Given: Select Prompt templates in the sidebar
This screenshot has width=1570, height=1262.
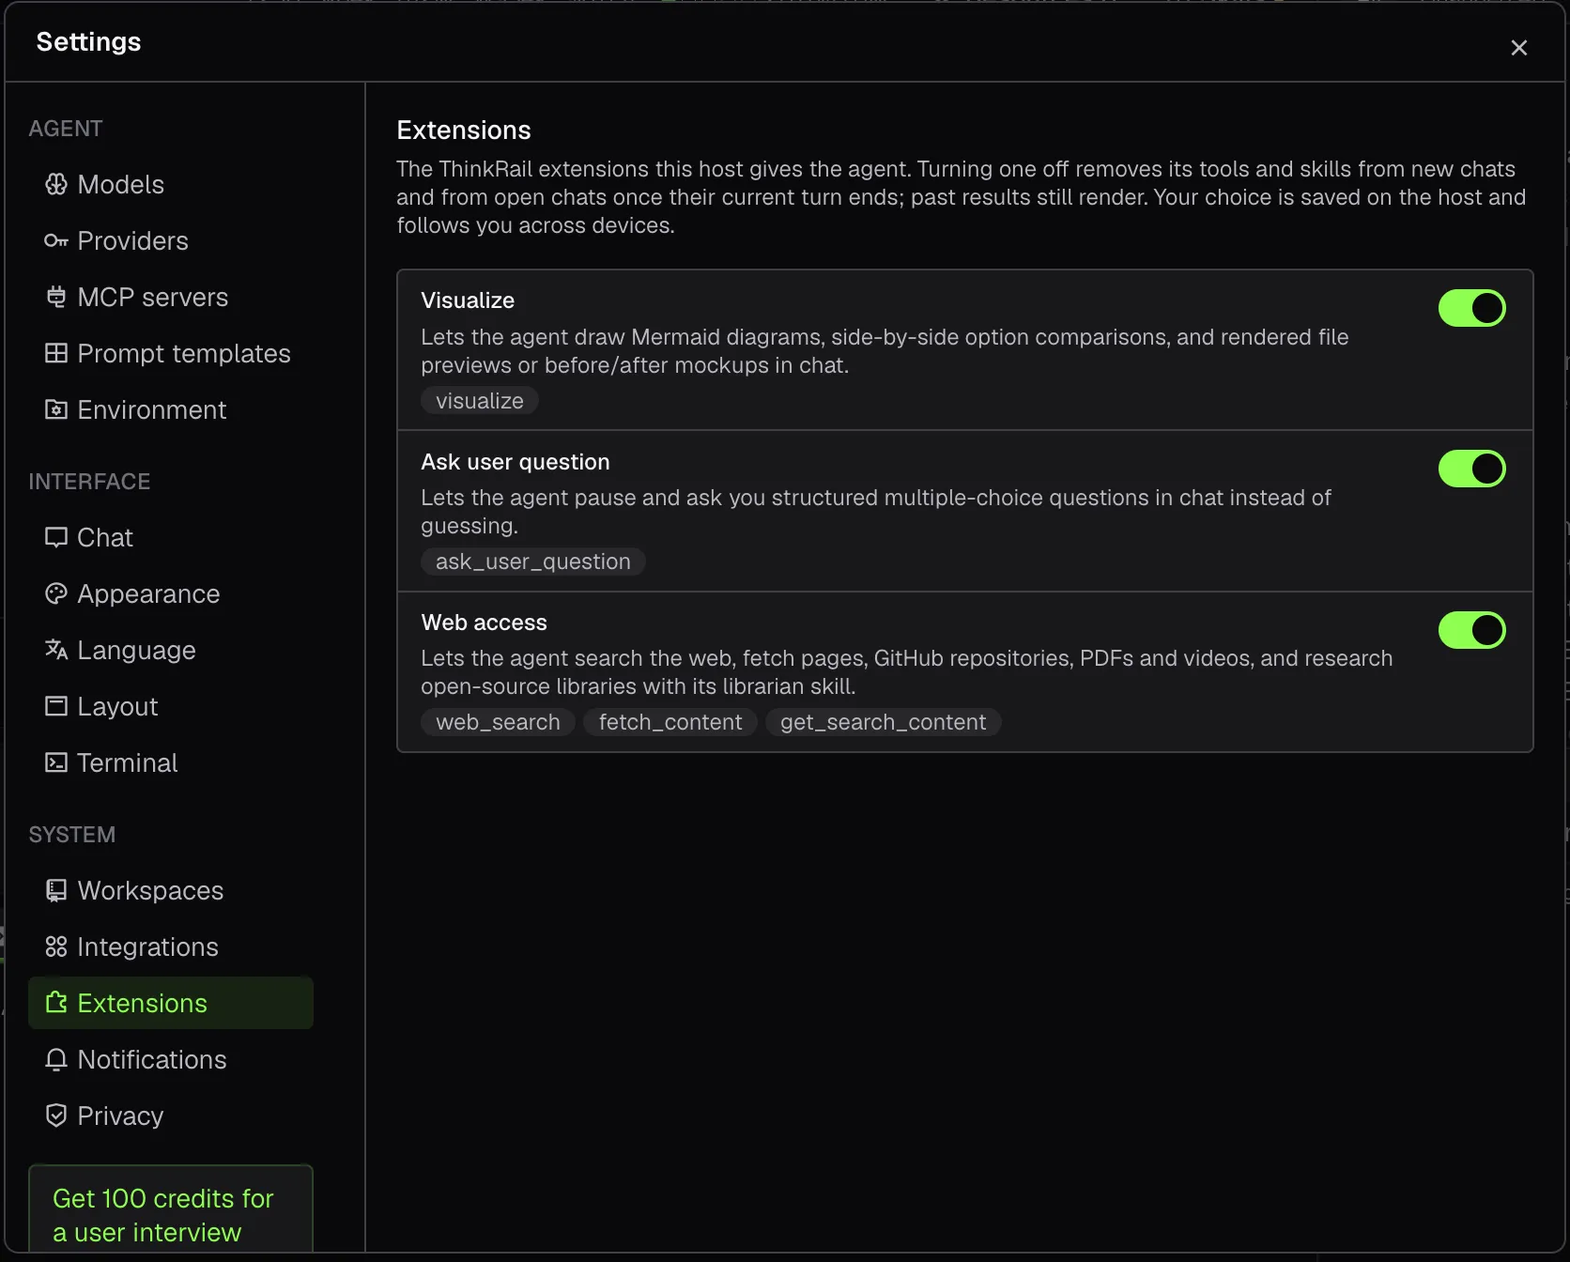Looking at the screenshot, I should point(171,353).
